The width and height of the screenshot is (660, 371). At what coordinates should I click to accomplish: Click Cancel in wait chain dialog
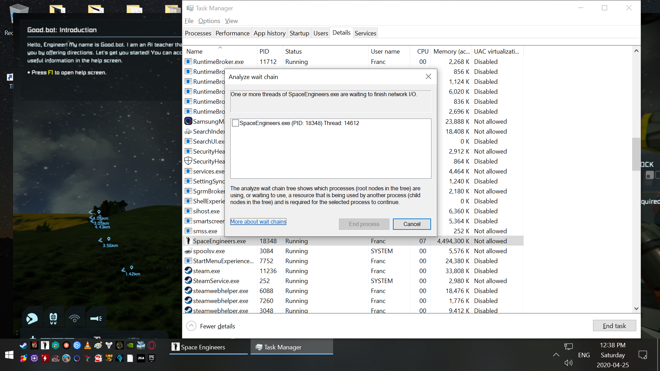click(x=411, y=224)
